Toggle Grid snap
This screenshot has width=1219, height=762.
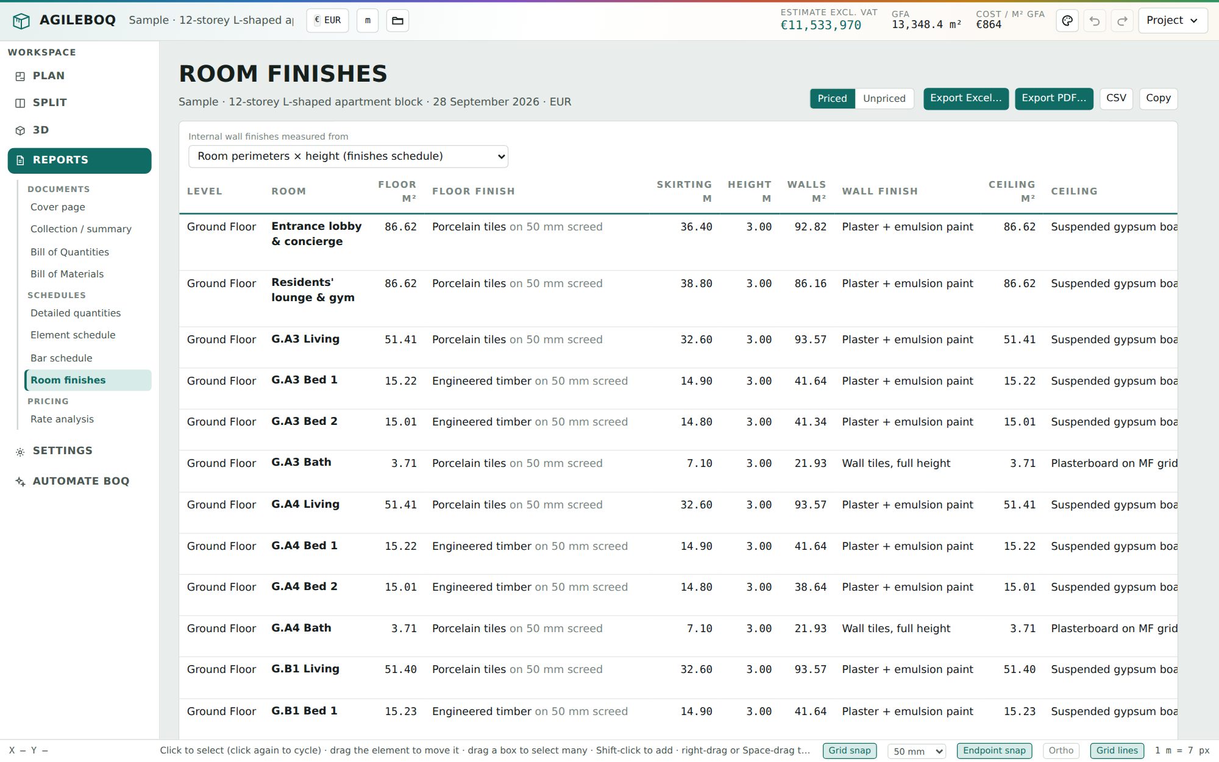(849, 750)
